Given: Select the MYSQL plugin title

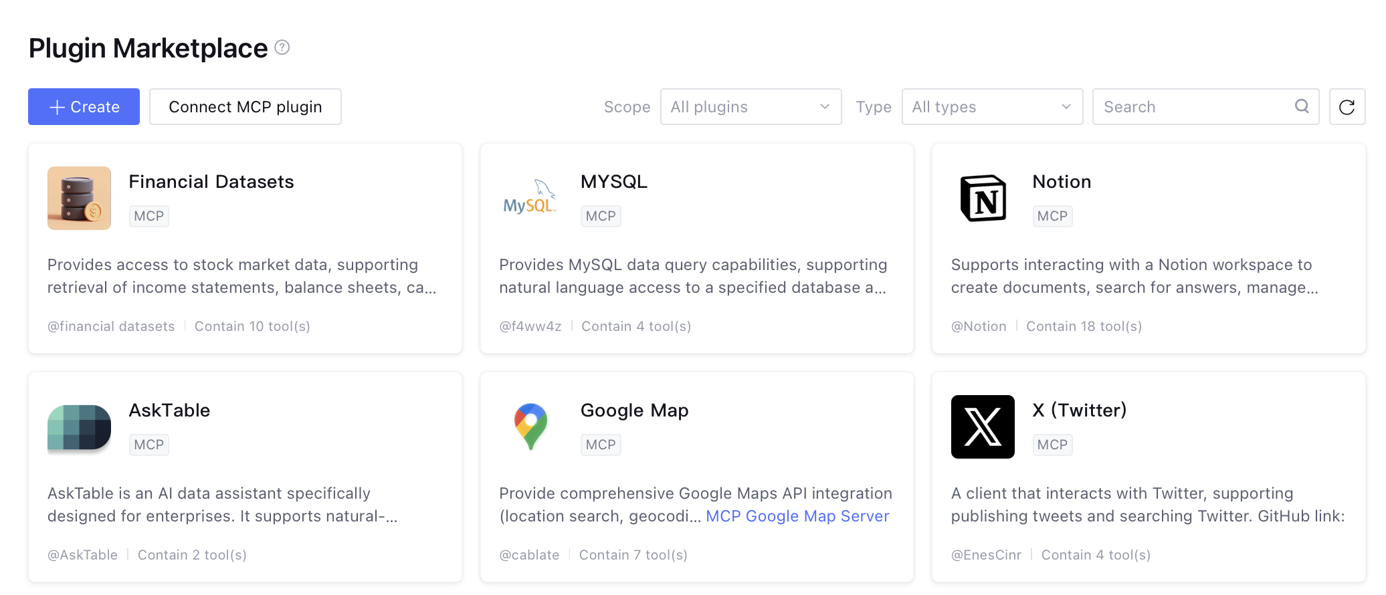Looking at the screenshot, I should (x=613, y=182).
